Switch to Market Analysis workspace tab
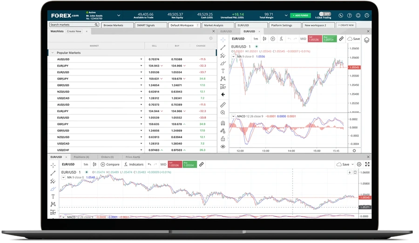Image resolution: width=419 pixels, height=243 pixels. click(218, 25)
